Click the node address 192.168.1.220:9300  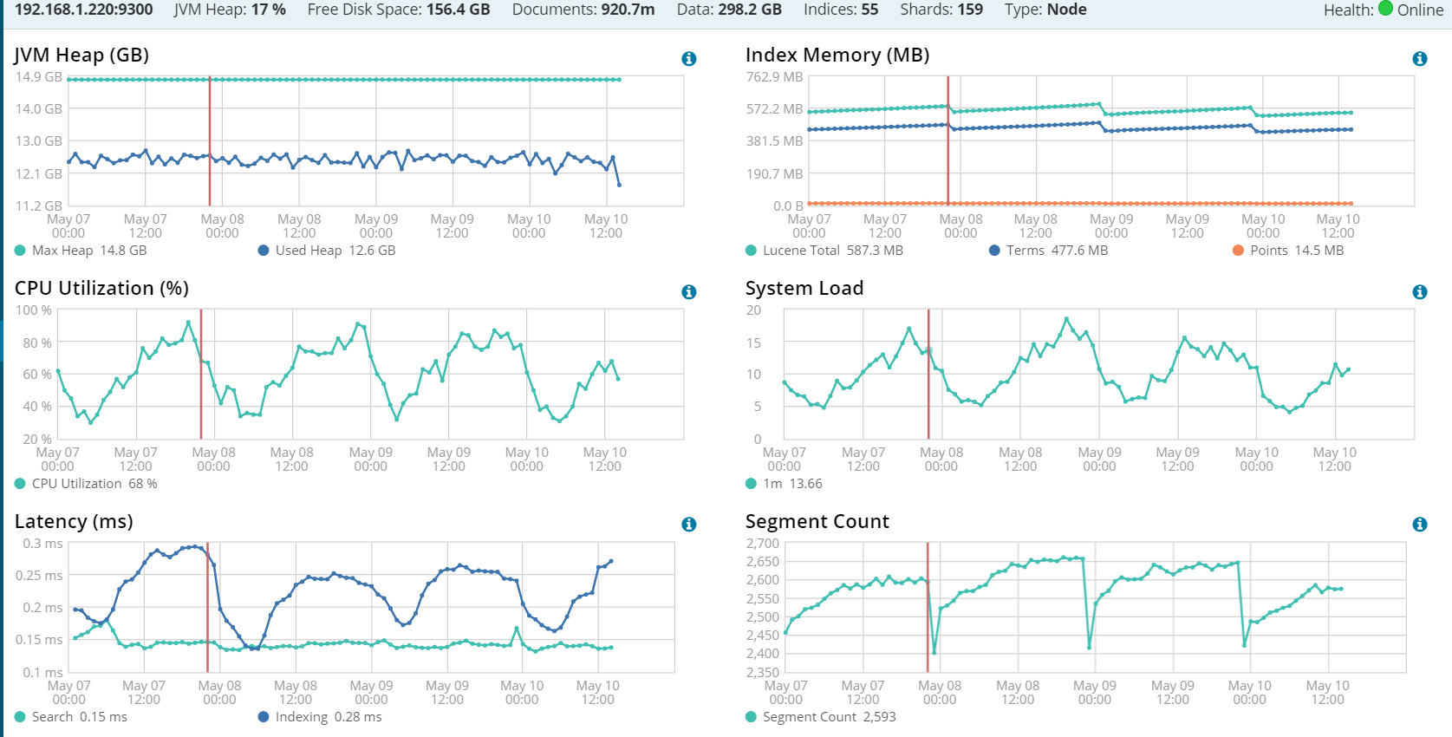[x=84, y=10]
